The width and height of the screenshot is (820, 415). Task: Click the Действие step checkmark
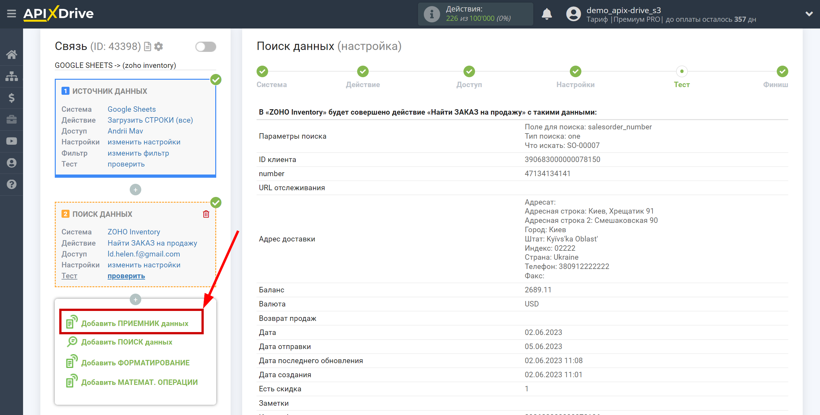(363, 71)
